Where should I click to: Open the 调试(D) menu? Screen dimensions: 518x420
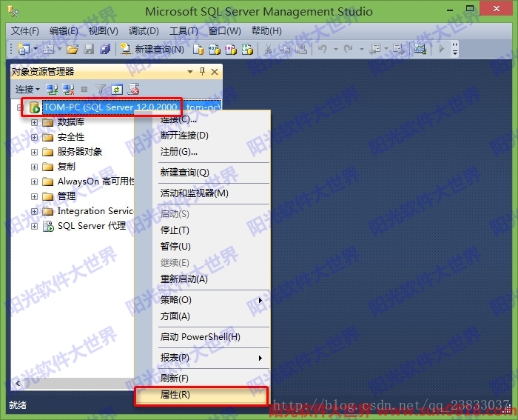[x=144, y=31]
